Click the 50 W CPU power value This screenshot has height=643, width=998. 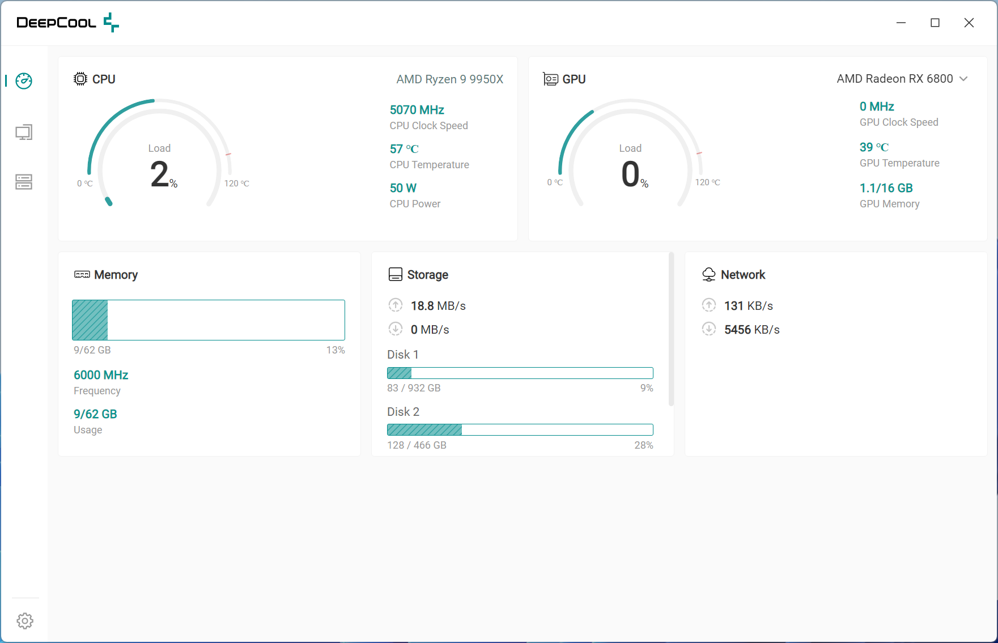coord(403,188)
